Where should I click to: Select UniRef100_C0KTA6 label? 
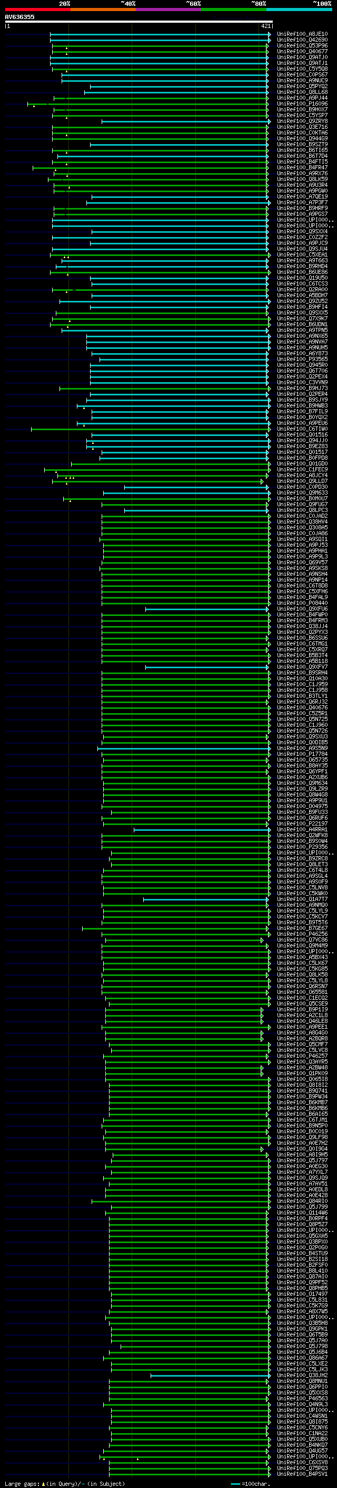click(x=302, y=133)
